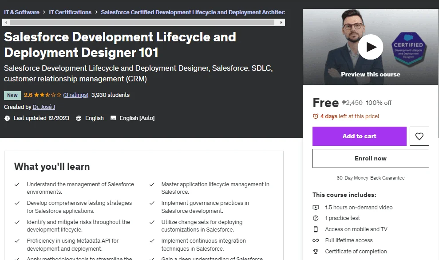Click the star rating icons

(x=47, y=95)
